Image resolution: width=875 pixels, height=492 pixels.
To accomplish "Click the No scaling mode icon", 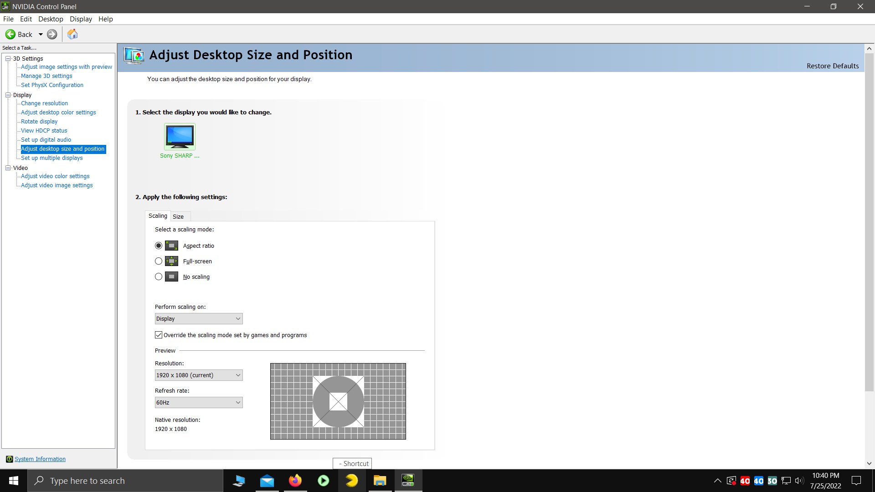I will click(171, 277).
